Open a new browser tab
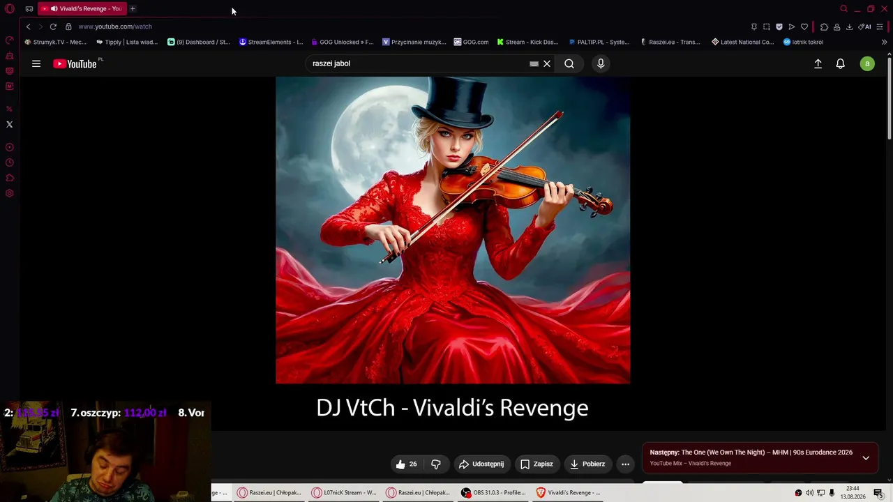 coord(133,9)
